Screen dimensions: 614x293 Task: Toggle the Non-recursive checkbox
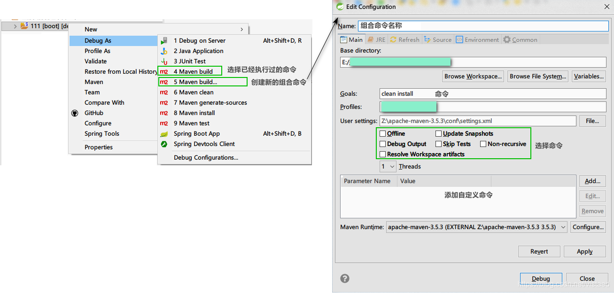coord(483,144)
